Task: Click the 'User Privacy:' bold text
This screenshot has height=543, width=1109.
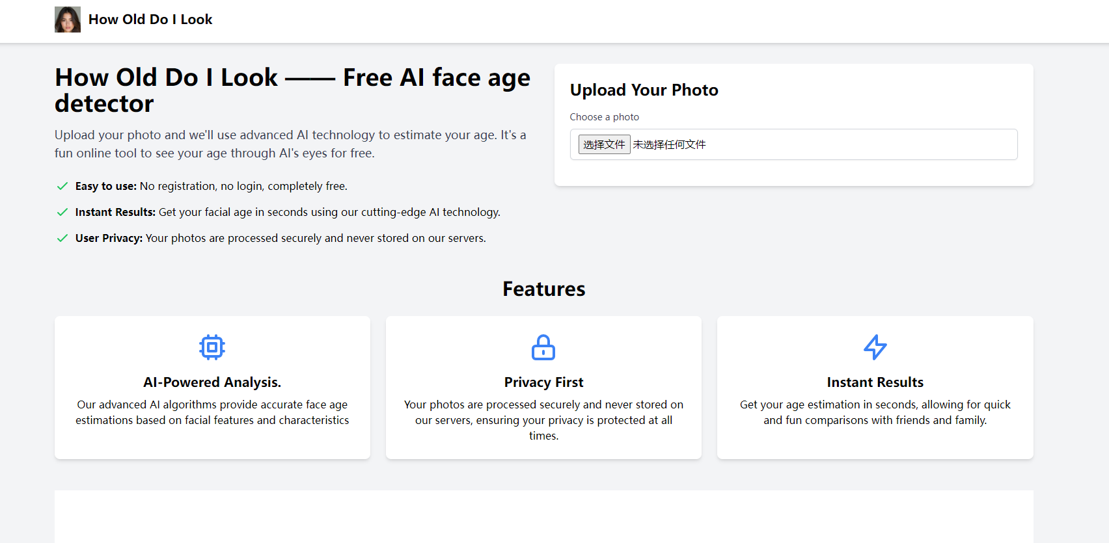Action: [x=109, y=238]
